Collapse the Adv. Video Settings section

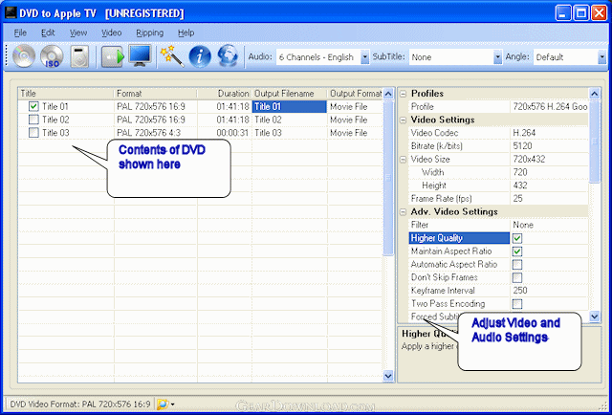click(x=404, y=212)
